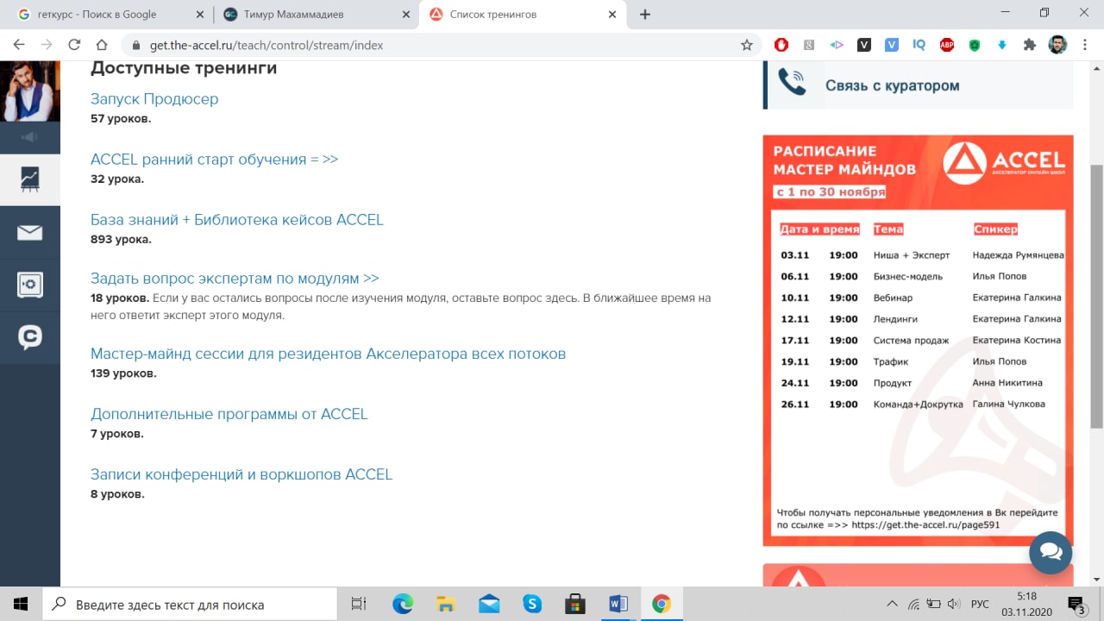Open File Explorer from taskbar
This screenshot has height=621, width=1104.
click(446, 604)
